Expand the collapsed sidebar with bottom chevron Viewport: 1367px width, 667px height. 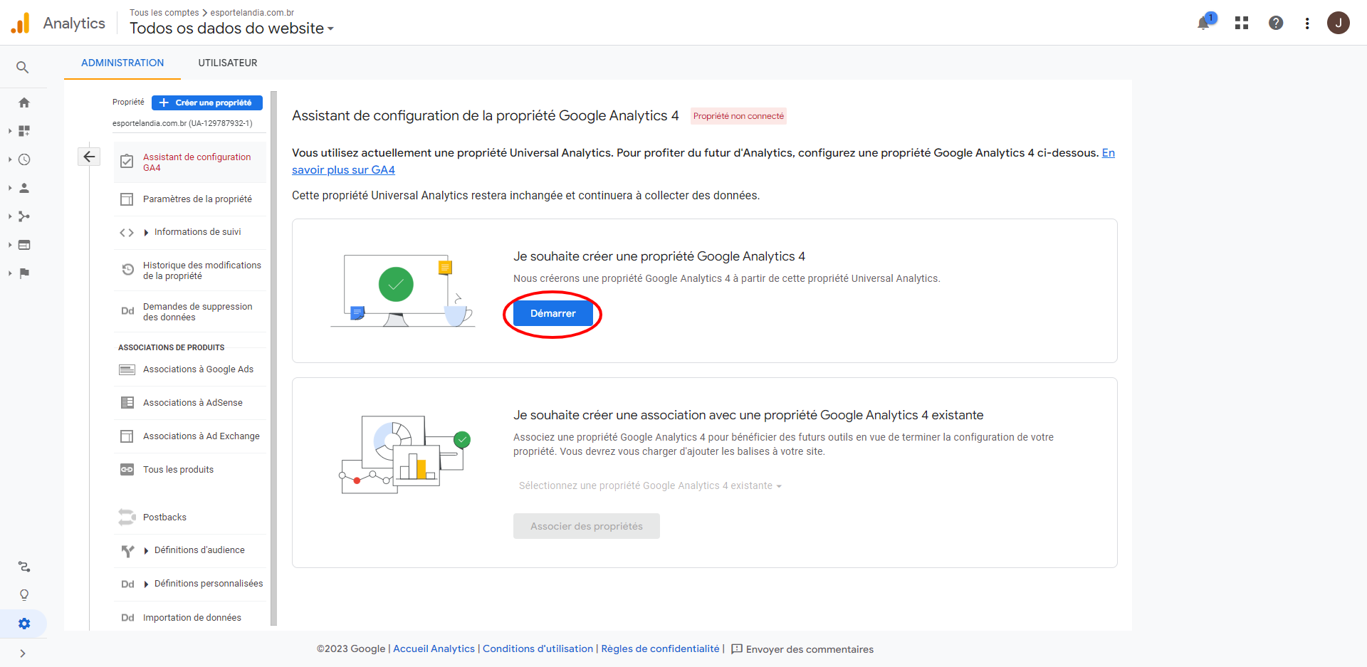pyautogui.click(x=23, y=653)
